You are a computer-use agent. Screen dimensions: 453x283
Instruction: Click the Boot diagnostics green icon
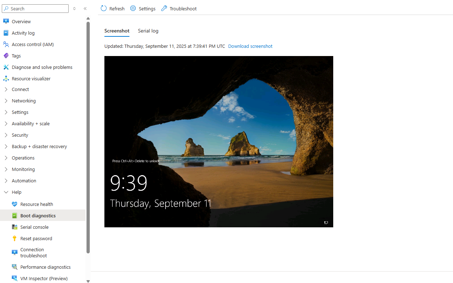point(15,216)
